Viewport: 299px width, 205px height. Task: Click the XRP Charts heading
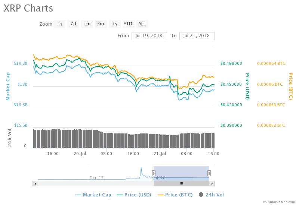(x=28, y=8)
